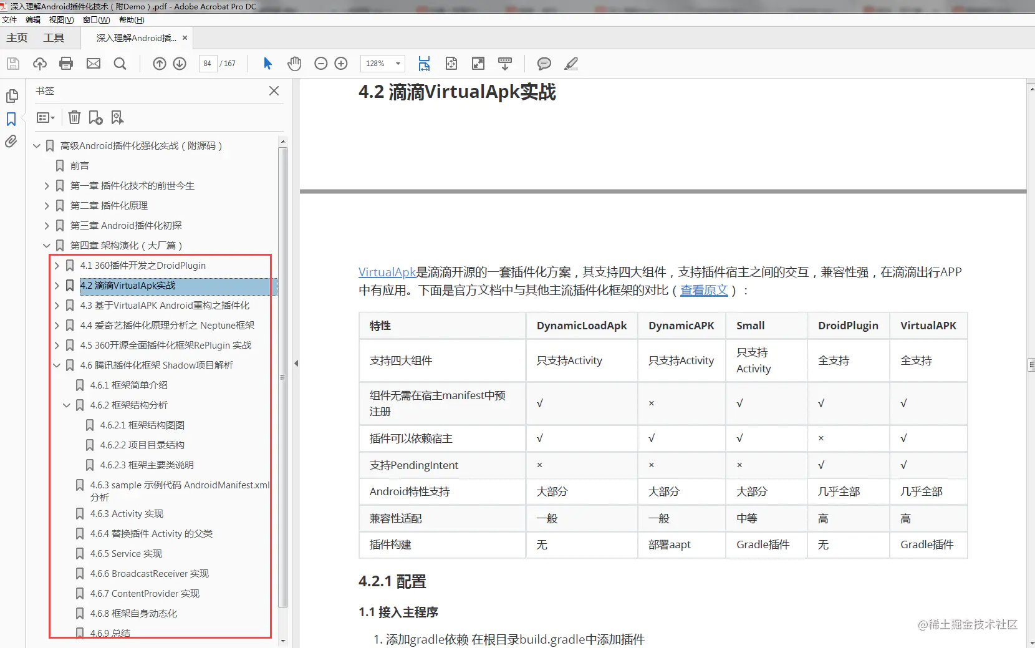Zoom in with plus icon

pos(341,64)
